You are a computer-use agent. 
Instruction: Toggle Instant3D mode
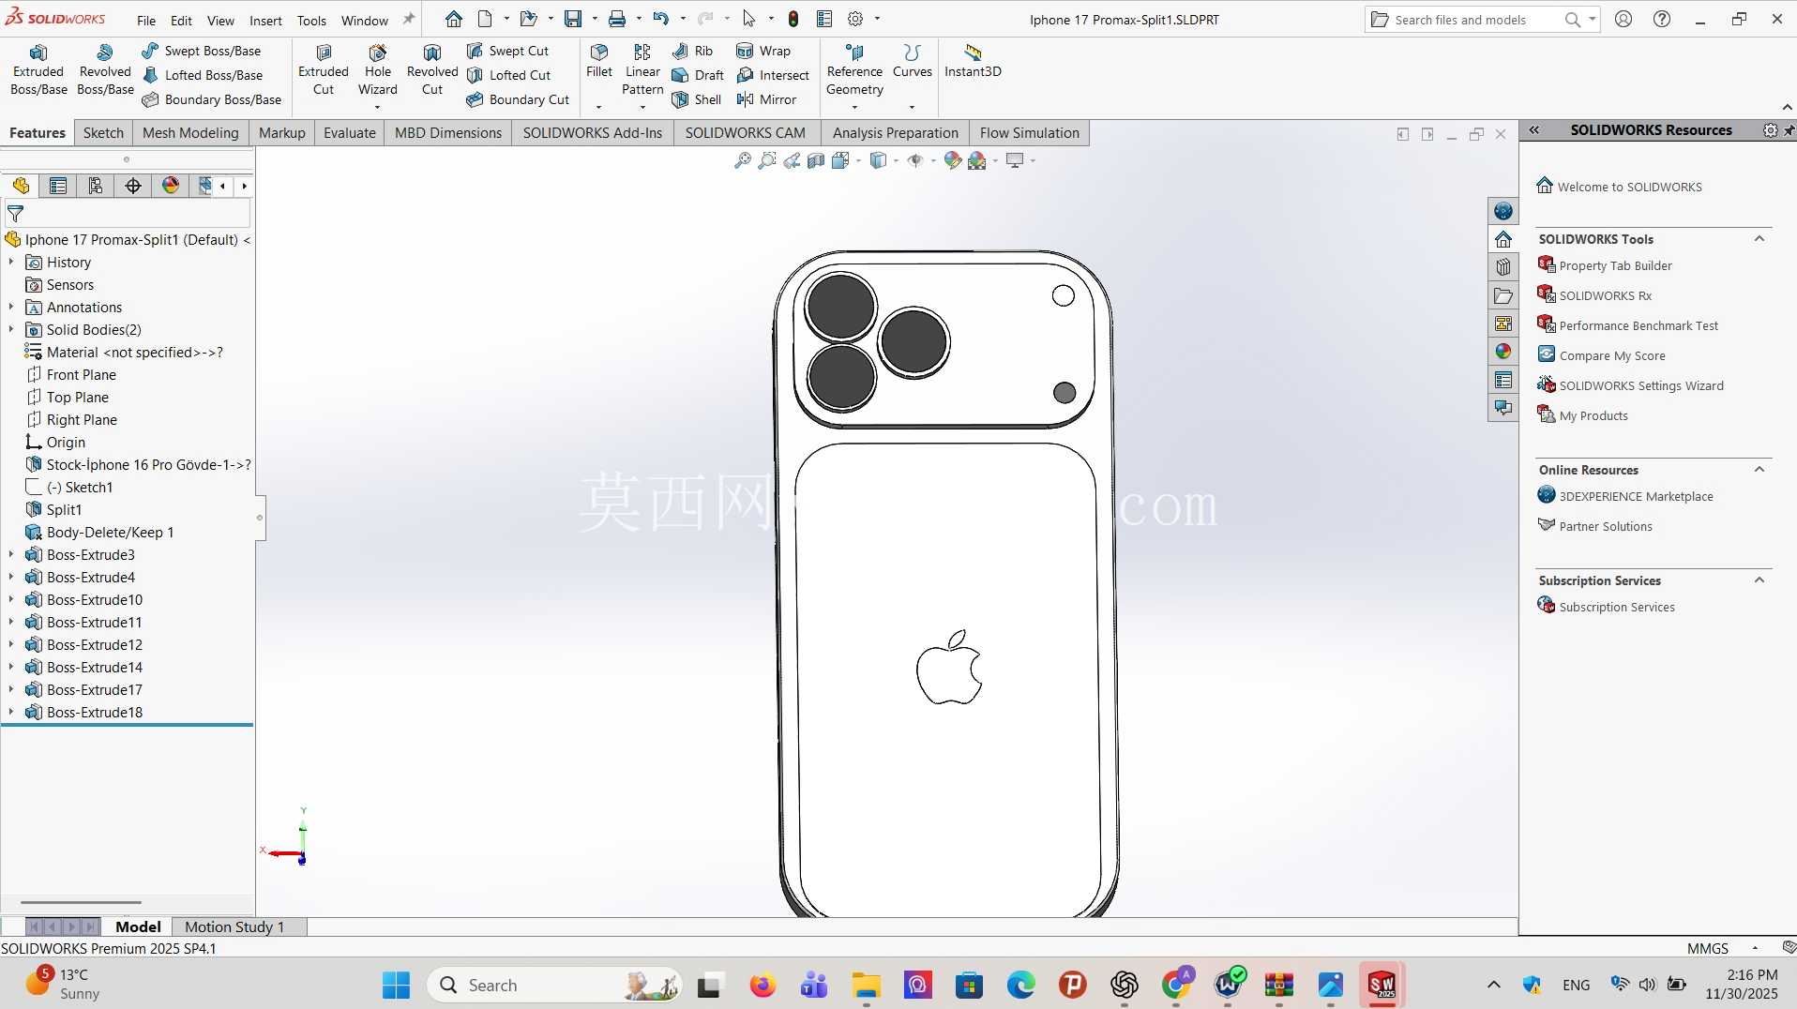click(x=973, y=60)
